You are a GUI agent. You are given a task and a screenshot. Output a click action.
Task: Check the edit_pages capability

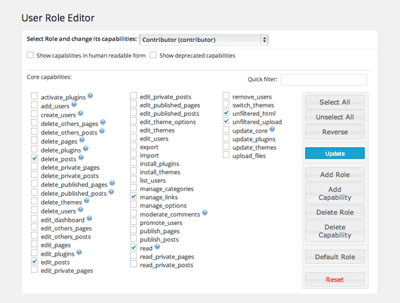(35, 244)
